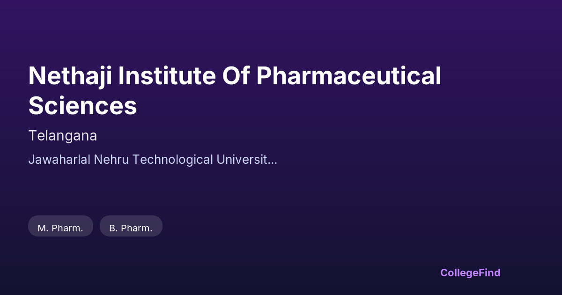Click the ellipsis ending the university name

point(273,162)
